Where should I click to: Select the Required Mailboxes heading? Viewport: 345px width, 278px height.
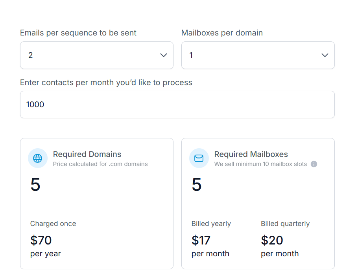(251, 154)
